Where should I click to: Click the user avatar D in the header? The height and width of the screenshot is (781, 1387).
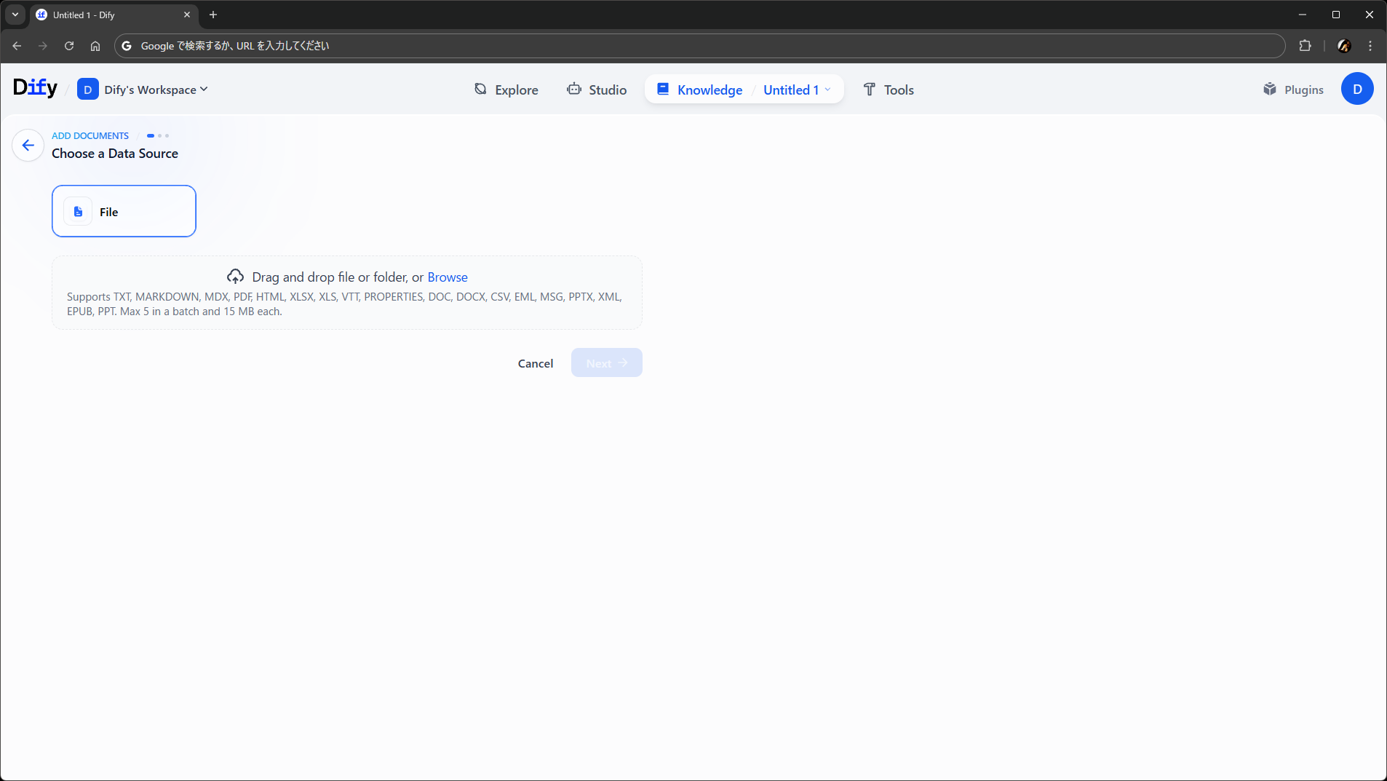click(1356, 89)
